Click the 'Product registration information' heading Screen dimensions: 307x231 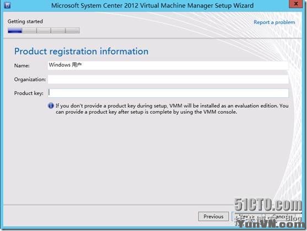81,51
